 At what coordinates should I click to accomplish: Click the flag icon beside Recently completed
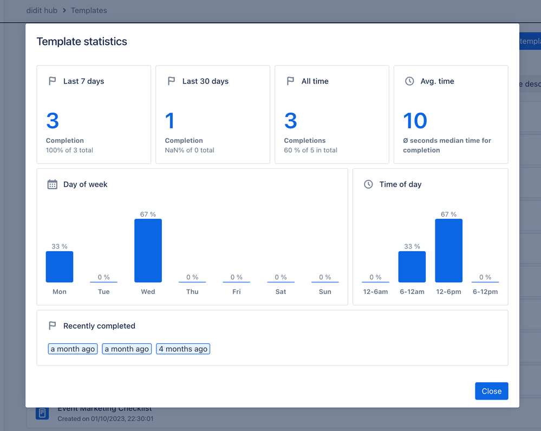(x=52, y=326)
